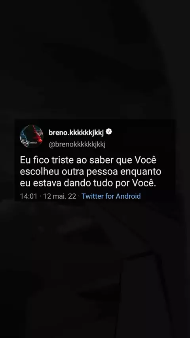Click the word 'pessoa' in the tweet
The width and height of the screenshot is (190, 338).
click(105, 173)
